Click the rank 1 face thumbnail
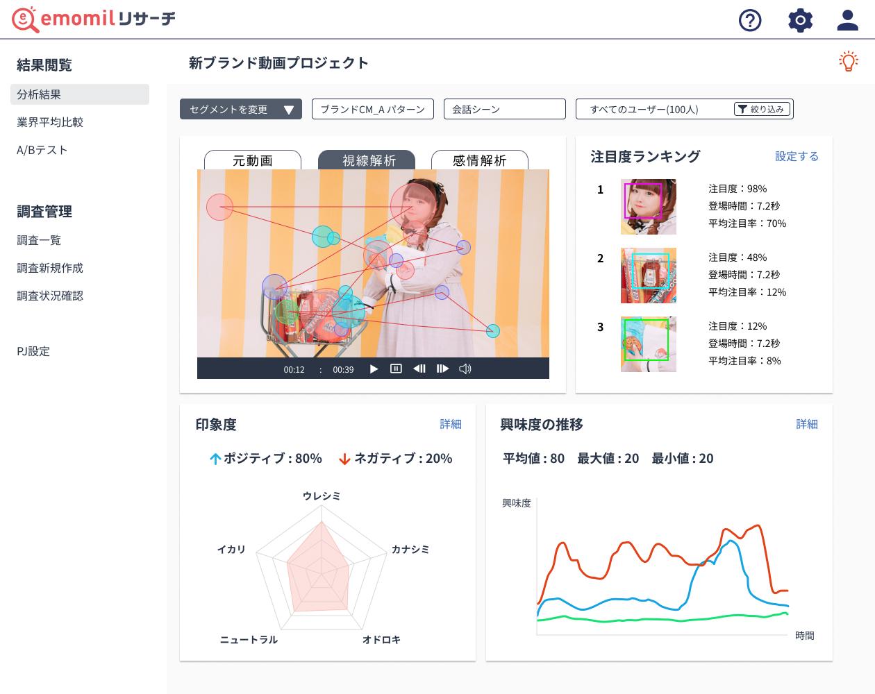Viewport: 875px width, 694px height. pos(648,206)
